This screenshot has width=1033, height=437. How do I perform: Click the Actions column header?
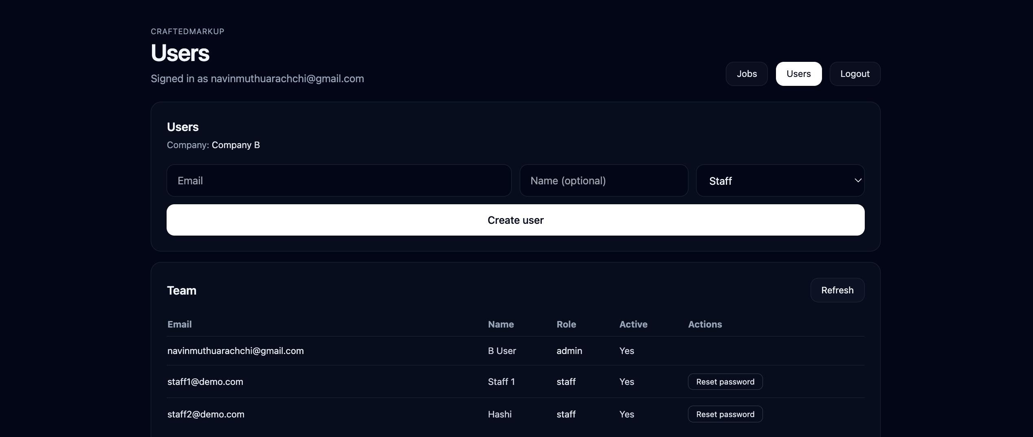[x=705, y=324]
